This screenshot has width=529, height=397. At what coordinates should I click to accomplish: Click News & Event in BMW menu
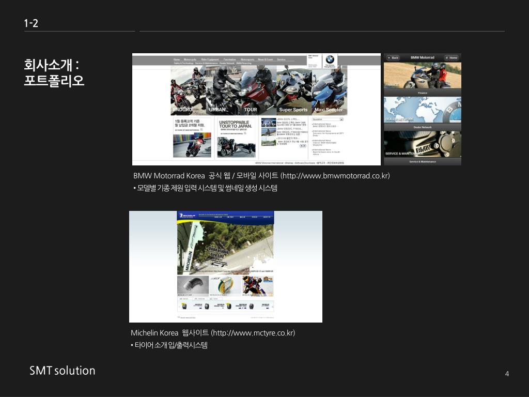pyautogui.click(x=266, y=59)
